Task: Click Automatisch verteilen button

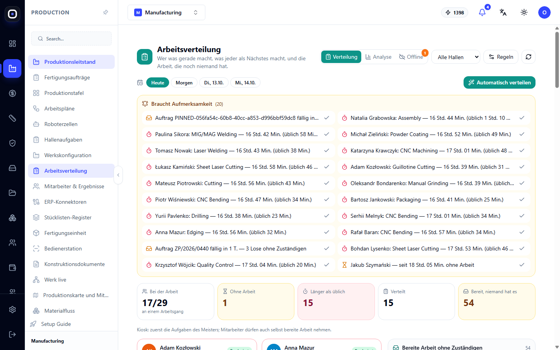Action: tap(499, 82)
